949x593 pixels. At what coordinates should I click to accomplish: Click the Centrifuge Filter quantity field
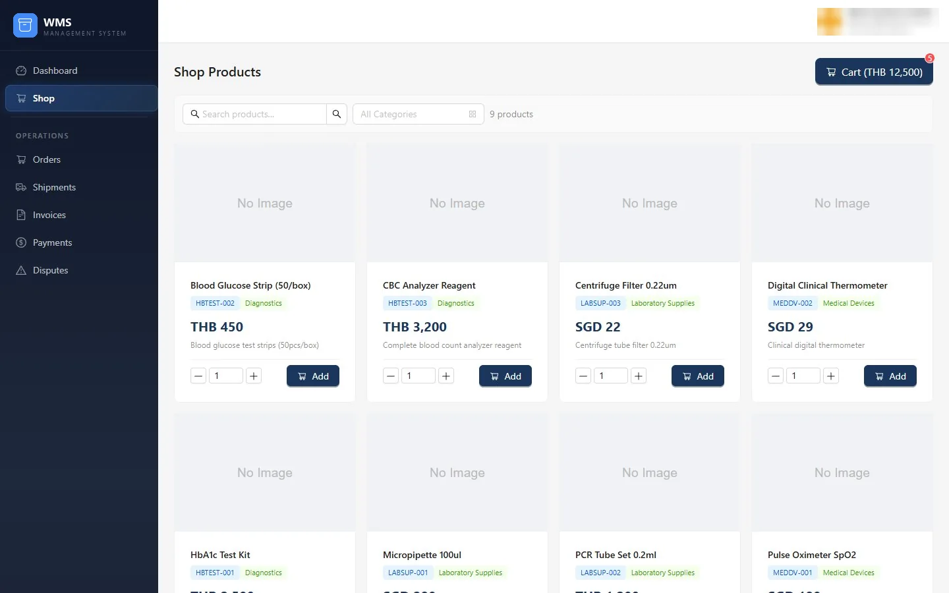(611, 376)
